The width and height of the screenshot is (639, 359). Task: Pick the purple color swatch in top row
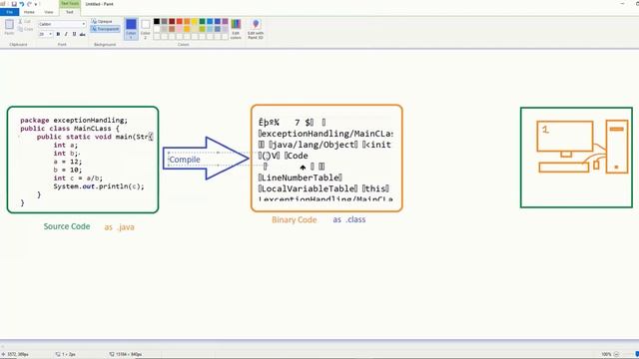(x=225, y=21)
